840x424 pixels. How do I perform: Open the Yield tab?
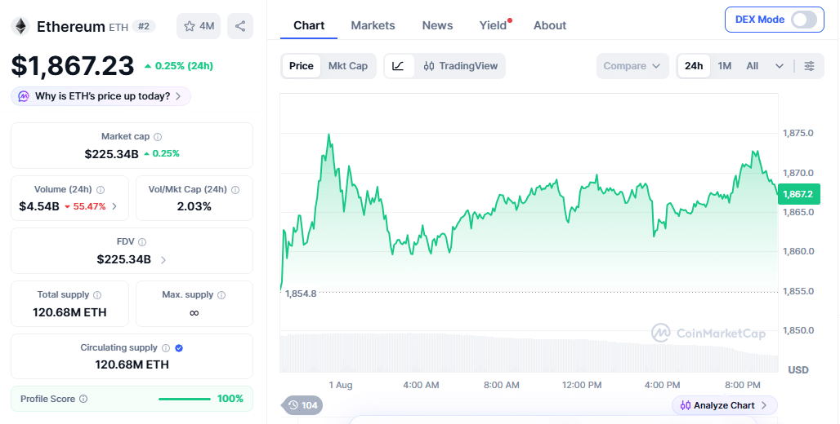494,25
